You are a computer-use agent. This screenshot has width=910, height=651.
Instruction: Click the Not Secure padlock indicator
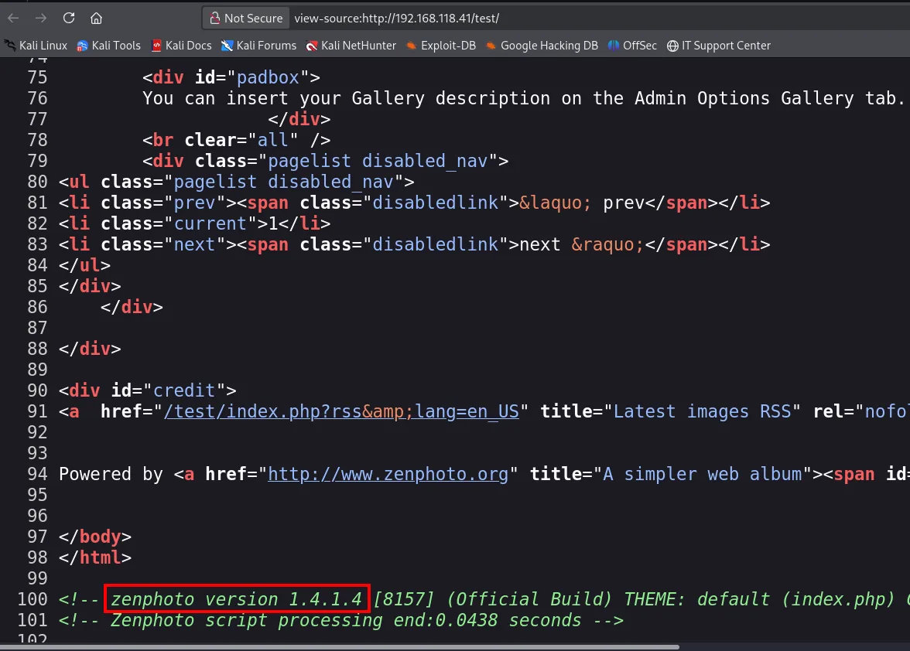pyautogui.click(x=246, y=18)
